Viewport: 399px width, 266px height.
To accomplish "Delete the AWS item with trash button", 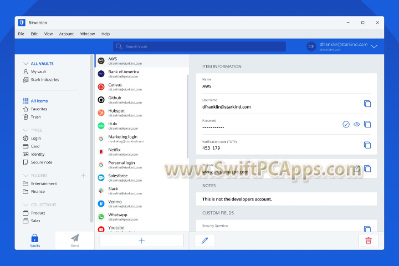I will point(368,241).
